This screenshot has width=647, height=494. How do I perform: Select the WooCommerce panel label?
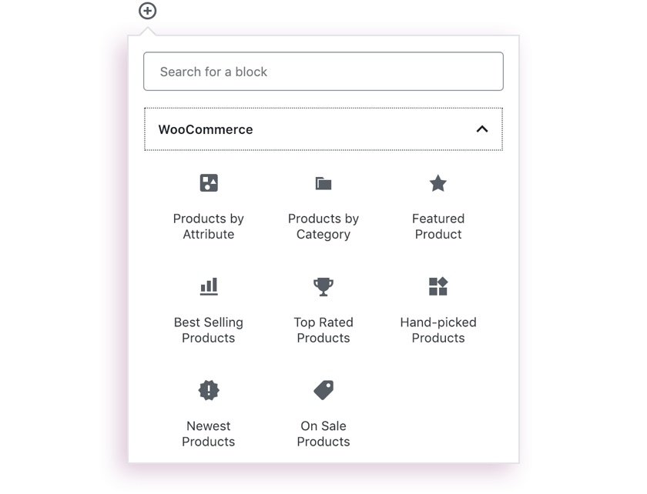pos(203,129)
